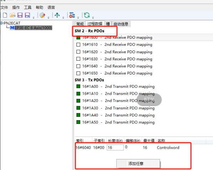Click the network topology tree icon
The height and width of the screenshot is (170, 213).
pyautogui.click(x=57, y=15)
